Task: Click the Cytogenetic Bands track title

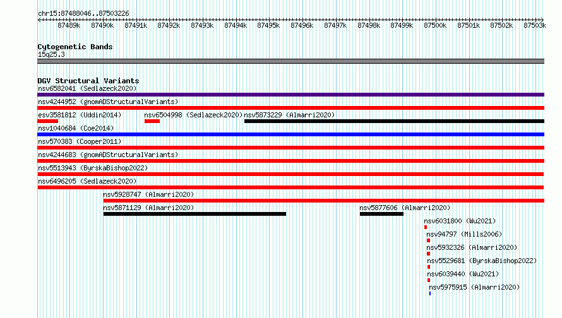Action: pos(75,47)
